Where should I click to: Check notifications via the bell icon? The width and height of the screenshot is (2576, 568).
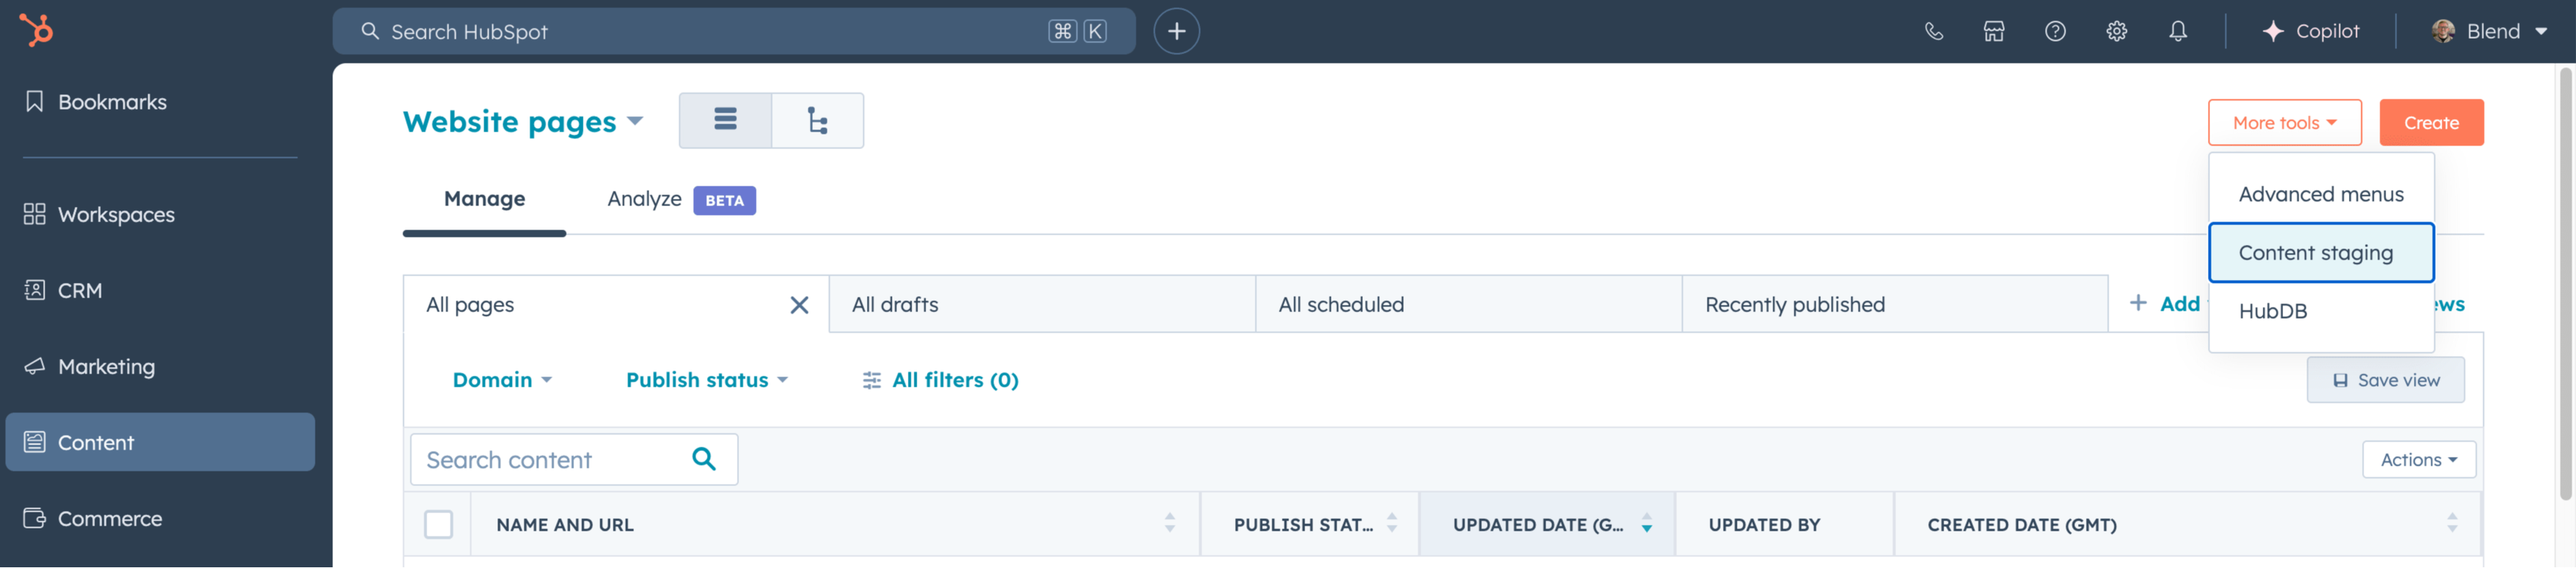(2178, 31)
